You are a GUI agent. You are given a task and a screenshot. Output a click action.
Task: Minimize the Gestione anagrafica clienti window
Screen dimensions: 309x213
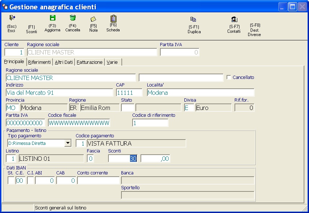pos(283,7)
